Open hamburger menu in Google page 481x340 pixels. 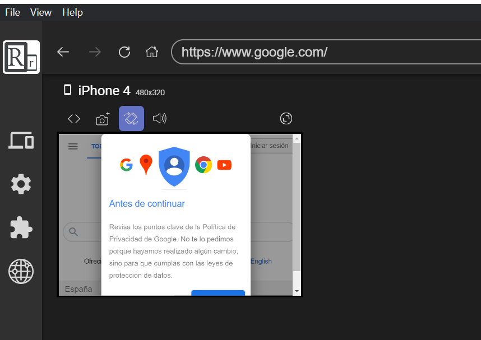click(73, 146)
